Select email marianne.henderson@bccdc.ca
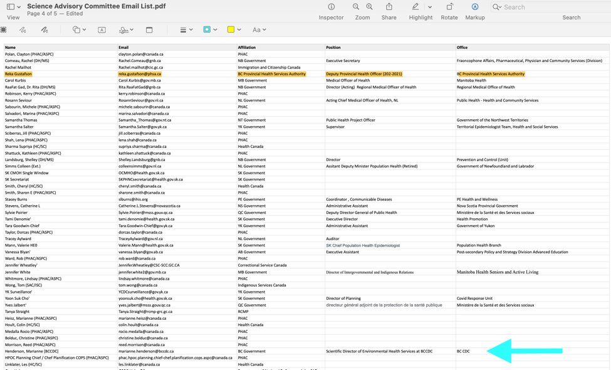The height and width of the screenshot is (370, 611). point(146,351)
